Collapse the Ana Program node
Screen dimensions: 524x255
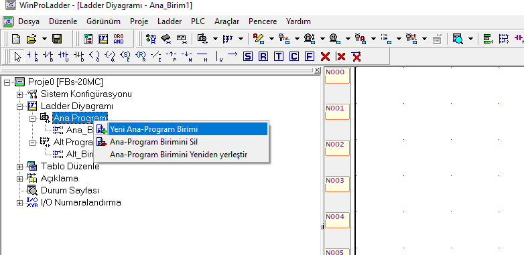(32, 118)
